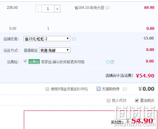This screenshot has width=158, height=129.
Task: Toggle the 运费险 checkbox
Action: (x=25, y=61)
